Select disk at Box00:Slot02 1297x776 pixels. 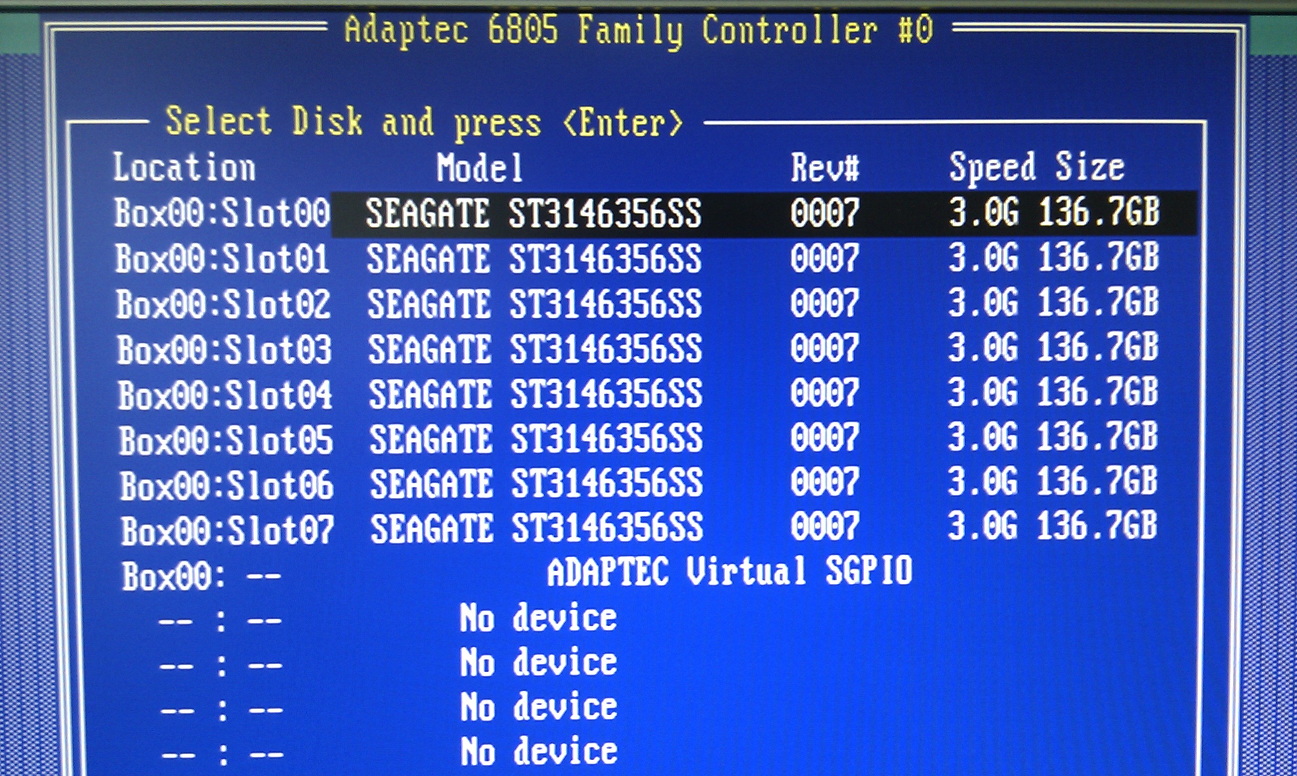click(533, 304)
